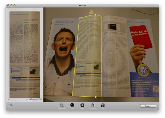Click the corrected page preview thumbnail
The image size is (165, 118).
click(25, 54)
